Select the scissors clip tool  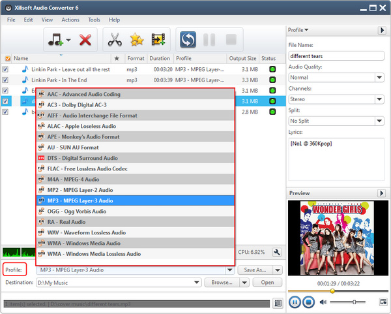coord(115,40)
